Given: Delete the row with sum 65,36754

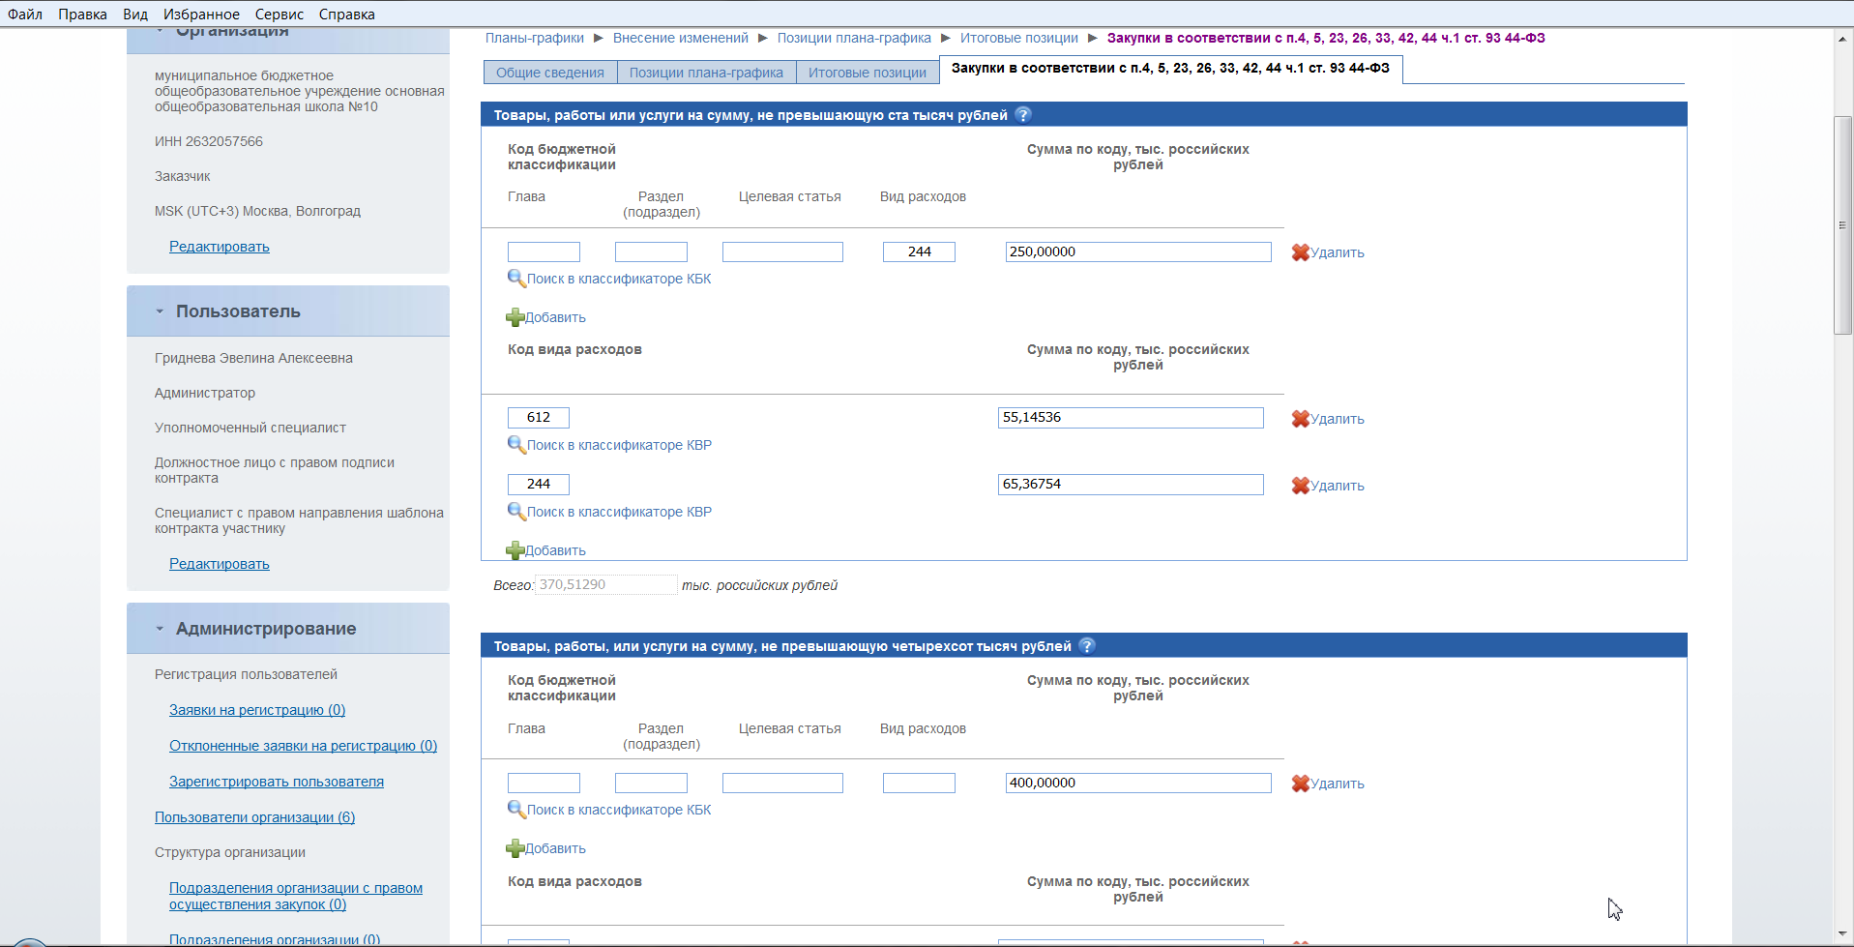Looking at the screenshot, I should tap(1328, 486).
